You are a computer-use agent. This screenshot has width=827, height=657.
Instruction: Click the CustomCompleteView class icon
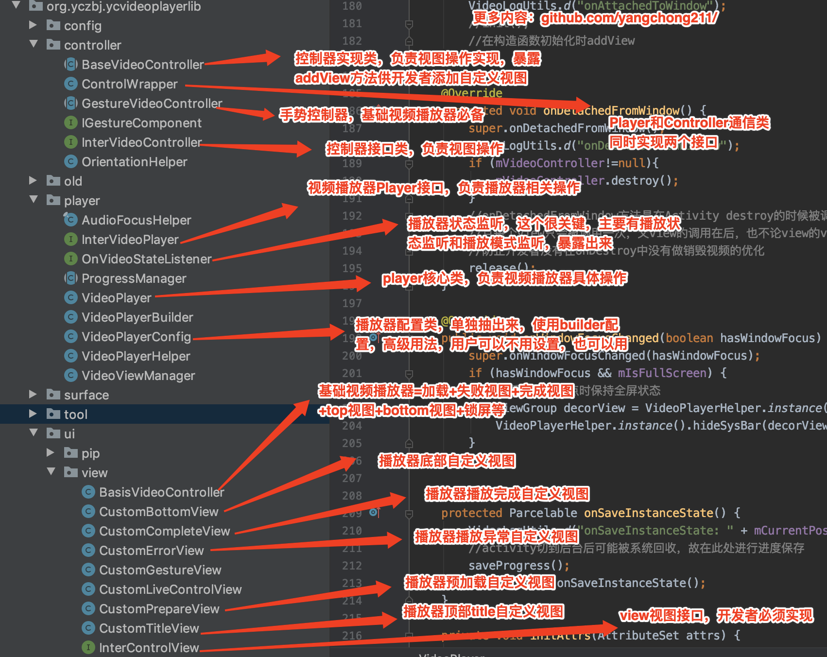pos(88,531)
